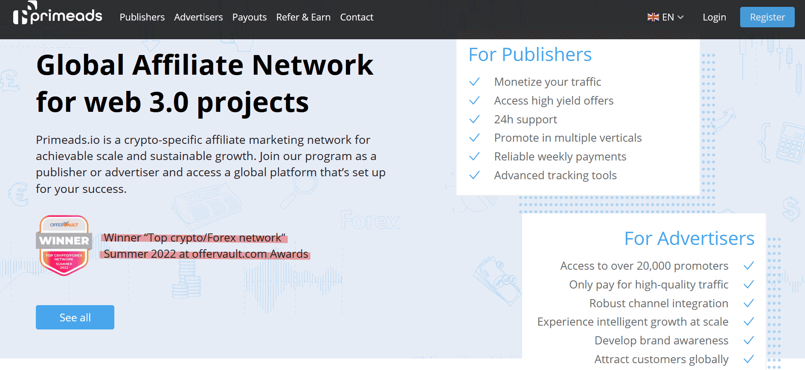Image resolution: width=805 pixels, height=370 pixels.
Task: Click the checkmark beside Robust channel integration
Action: (x=749, y=303)
